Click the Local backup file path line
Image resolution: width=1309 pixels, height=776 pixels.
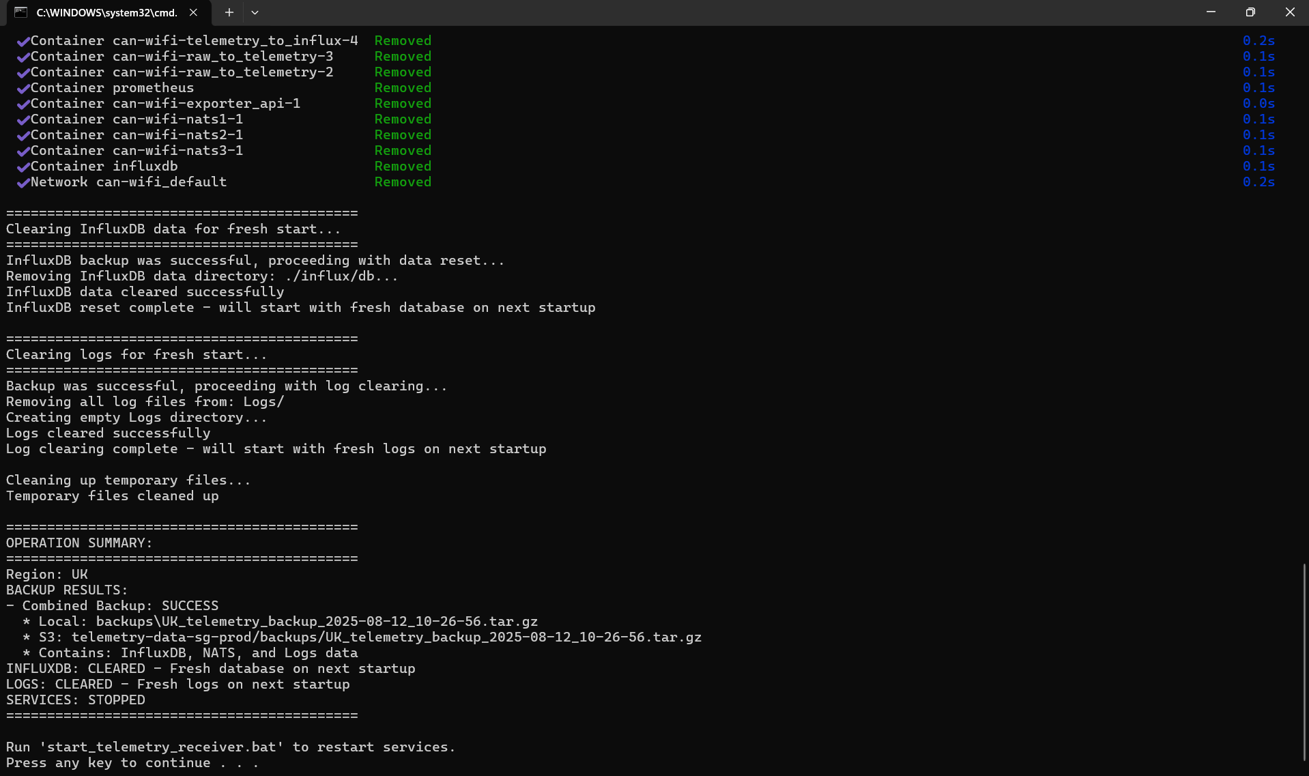point(280,622)
